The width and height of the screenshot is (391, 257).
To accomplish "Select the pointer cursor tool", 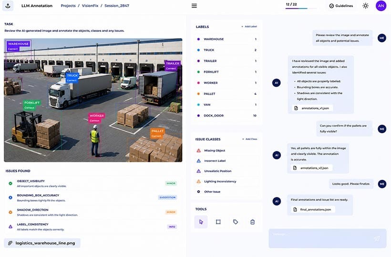I will click(x=201, y=222).
